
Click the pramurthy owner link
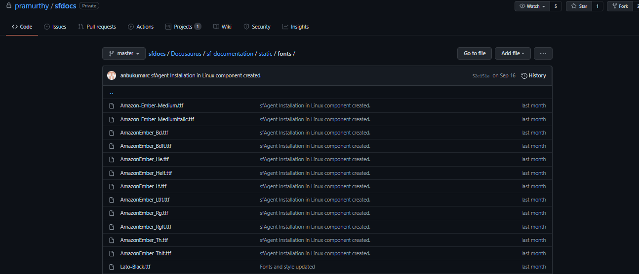(x=32, y=6)
